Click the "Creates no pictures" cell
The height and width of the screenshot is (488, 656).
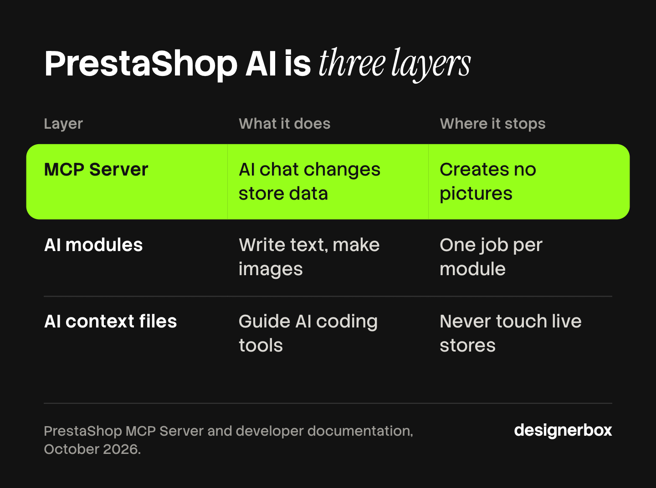(x=488, y=181)
